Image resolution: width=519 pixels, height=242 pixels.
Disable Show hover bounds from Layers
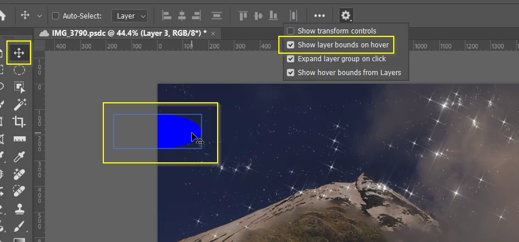290,73
